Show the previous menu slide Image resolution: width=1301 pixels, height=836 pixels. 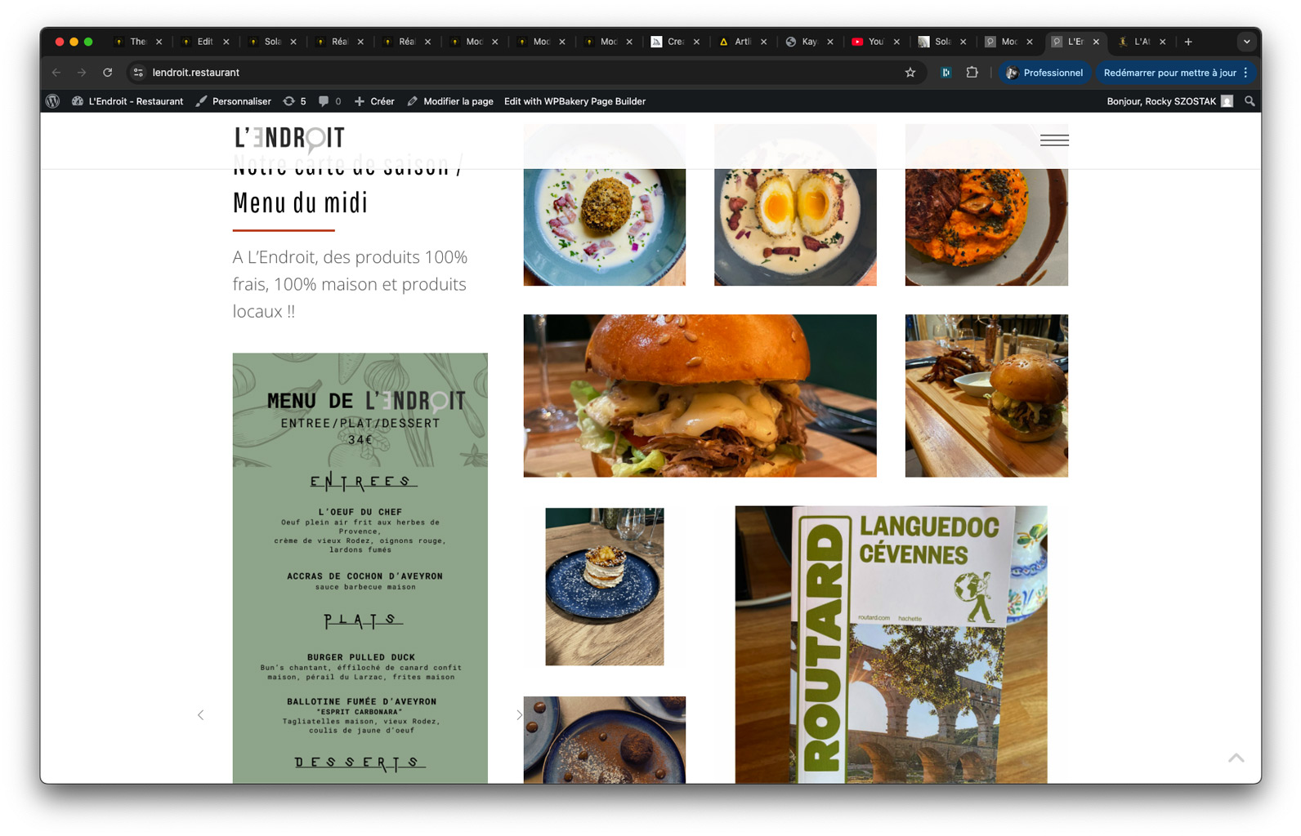point(200,715)
